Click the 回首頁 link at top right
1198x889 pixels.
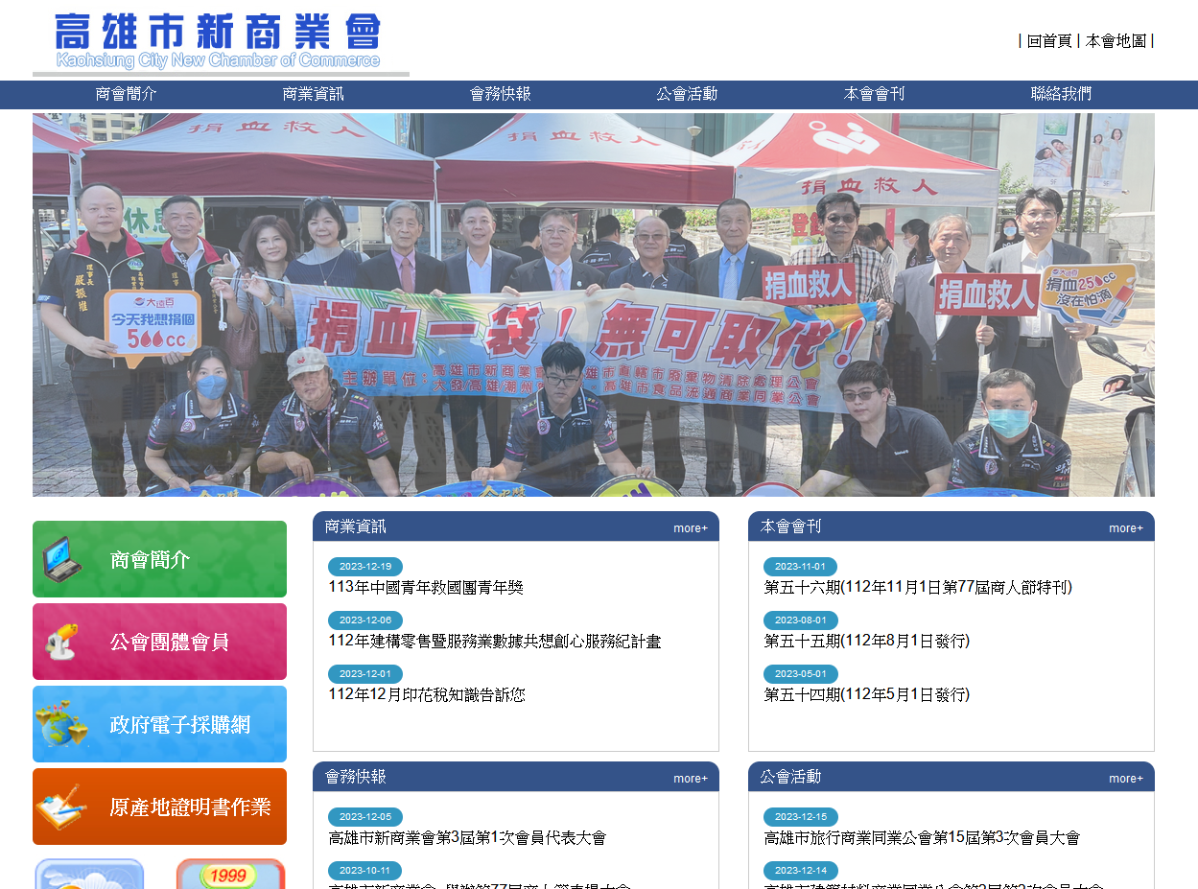point(1048,40)
